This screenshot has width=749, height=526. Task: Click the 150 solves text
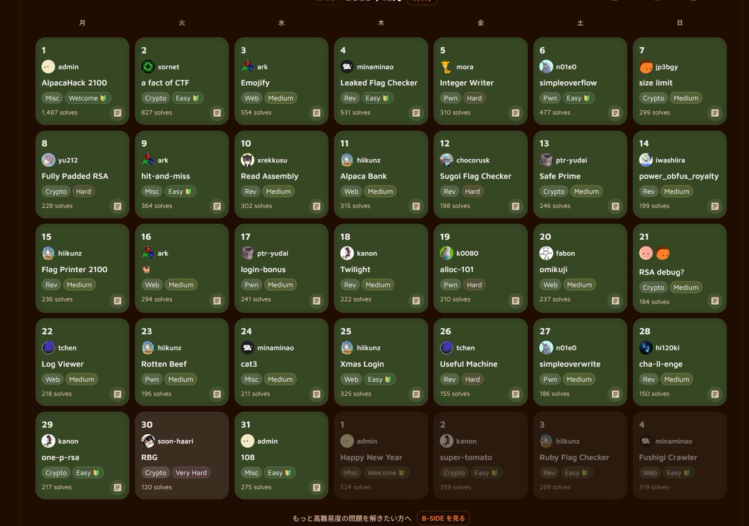coord(654,394)
